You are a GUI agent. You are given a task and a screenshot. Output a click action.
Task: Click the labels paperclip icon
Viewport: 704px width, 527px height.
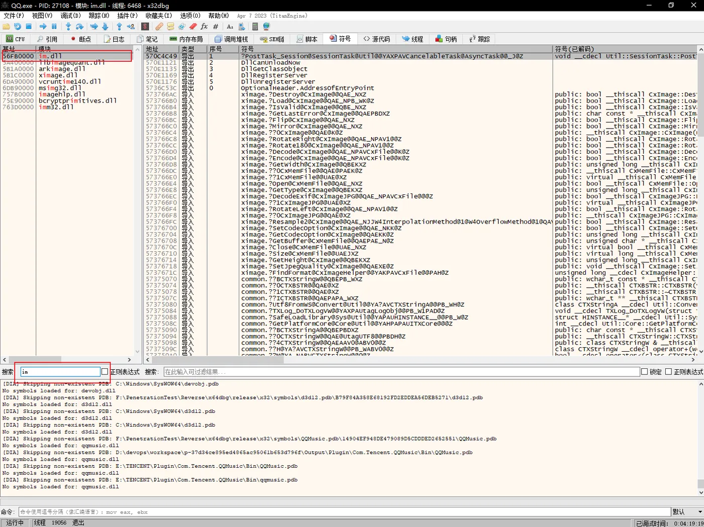pyautogui.click(x=182, y=26)
